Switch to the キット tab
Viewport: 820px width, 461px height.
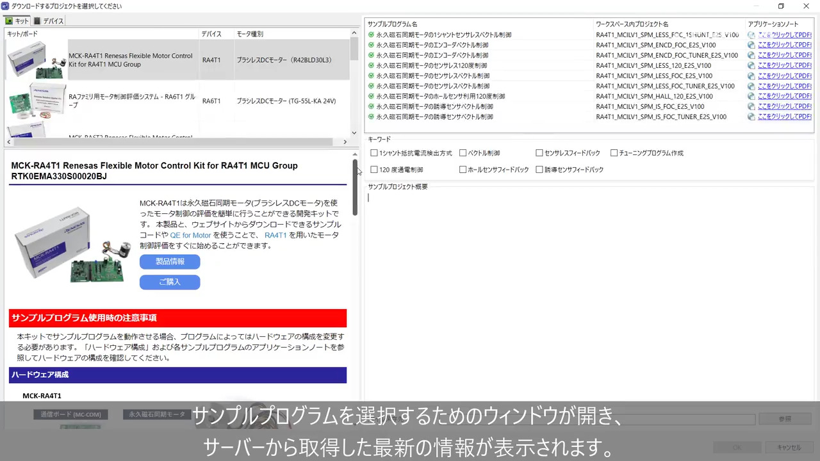[17, 21]
